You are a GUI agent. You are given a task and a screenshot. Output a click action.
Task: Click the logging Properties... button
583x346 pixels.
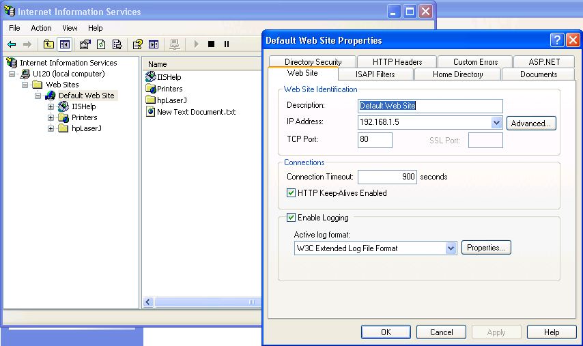tap(486, 248)
